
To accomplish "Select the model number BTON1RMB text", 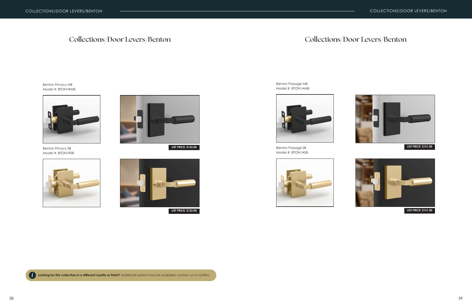I will pos(67,89).
